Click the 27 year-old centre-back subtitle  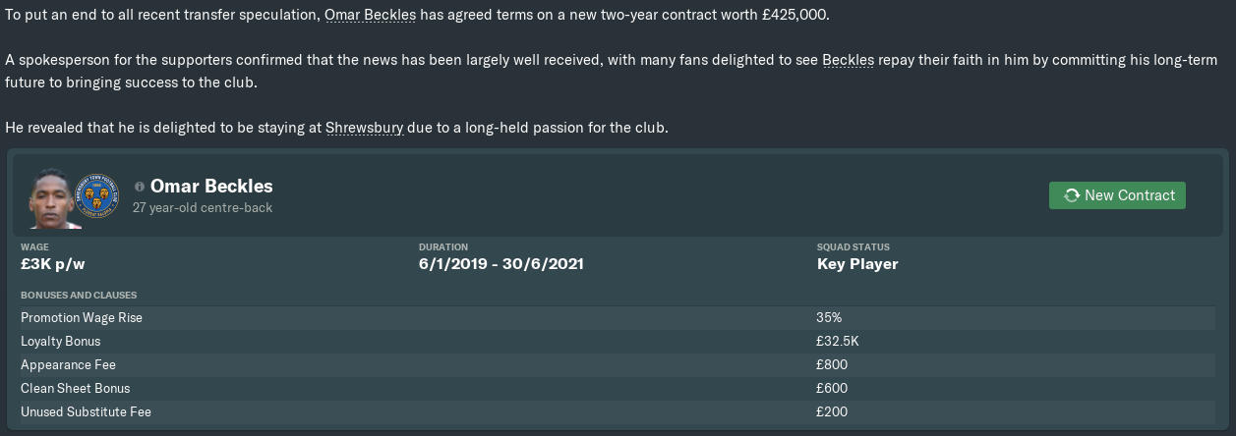pyautogui.click(x=203, y=208)
